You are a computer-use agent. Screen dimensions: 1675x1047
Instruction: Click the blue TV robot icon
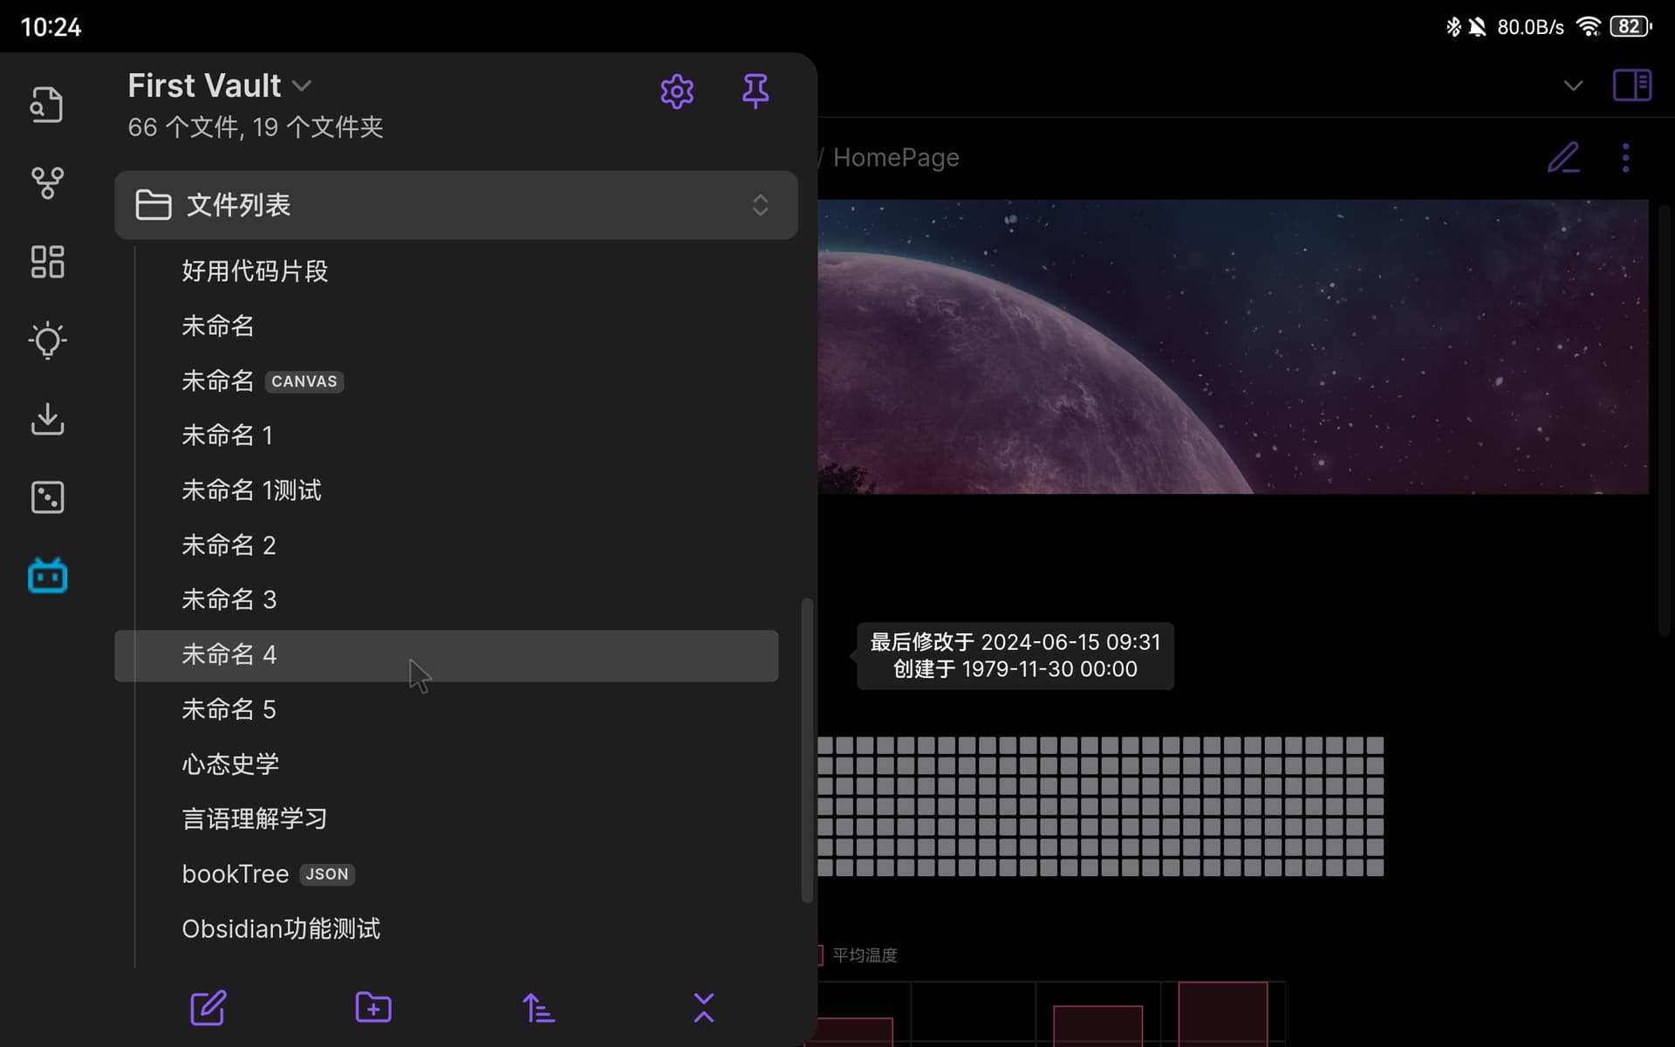[47, 576]
